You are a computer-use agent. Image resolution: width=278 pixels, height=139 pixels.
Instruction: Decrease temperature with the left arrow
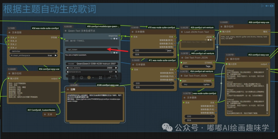point(67,72)
